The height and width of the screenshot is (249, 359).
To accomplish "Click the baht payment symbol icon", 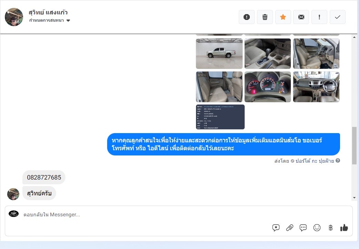I will click(x=330, y=228).
